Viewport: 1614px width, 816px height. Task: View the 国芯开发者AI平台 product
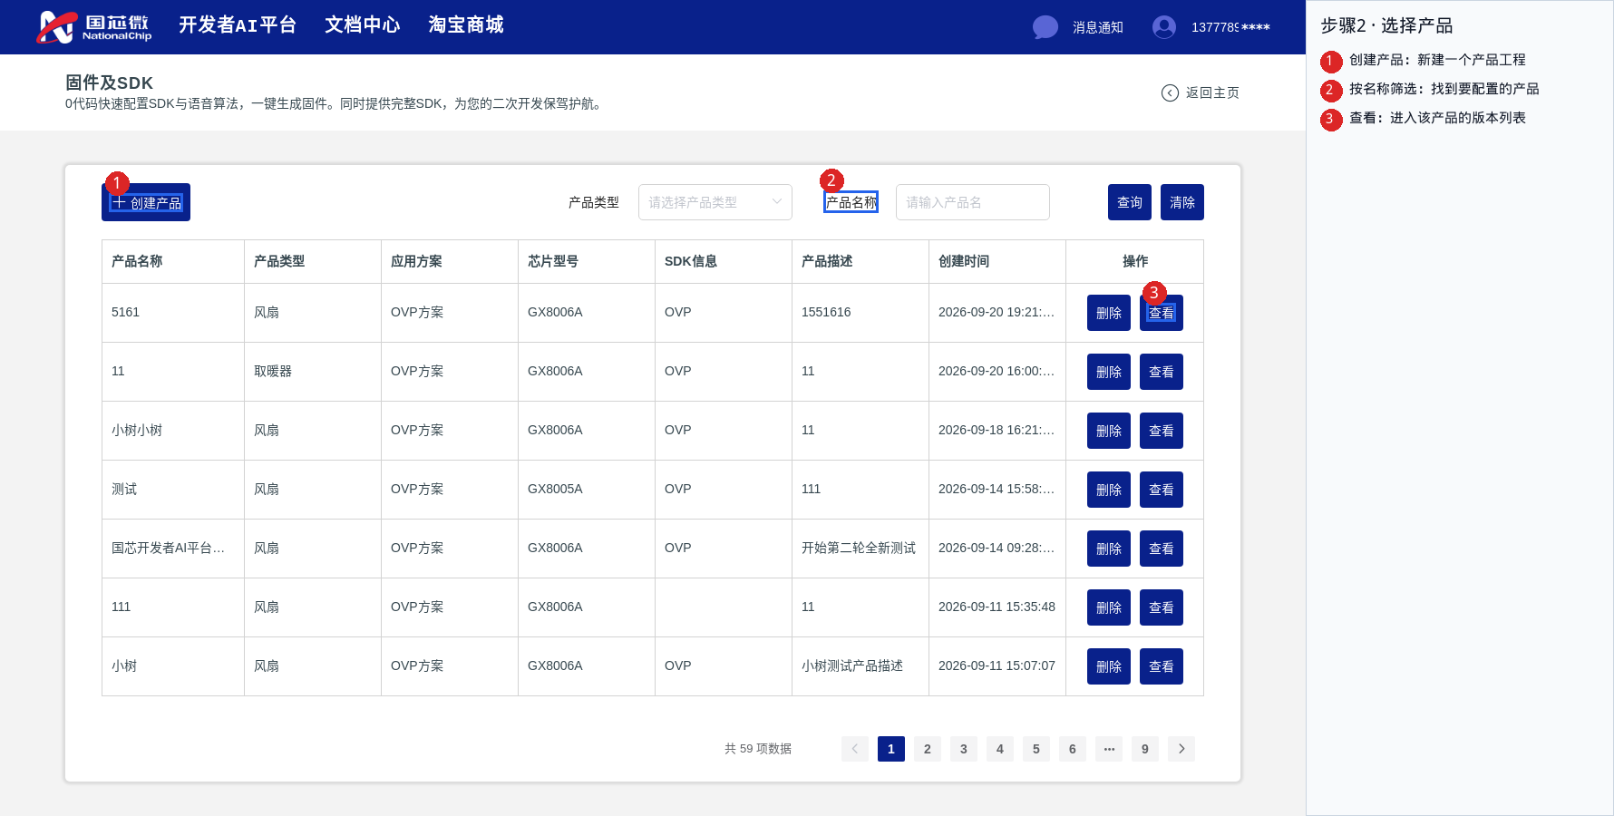tap(1162, 549)
